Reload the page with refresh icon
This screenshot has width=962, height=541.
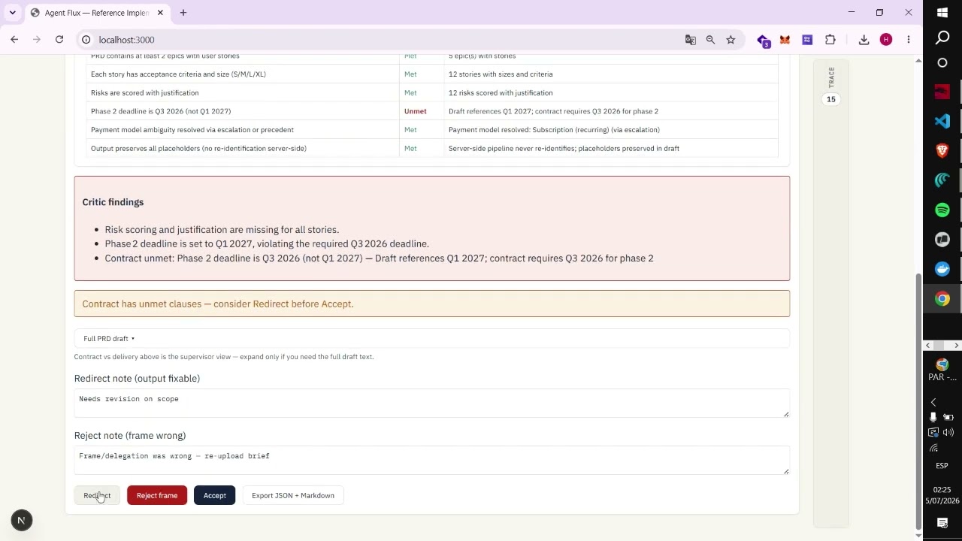(59, 40)
